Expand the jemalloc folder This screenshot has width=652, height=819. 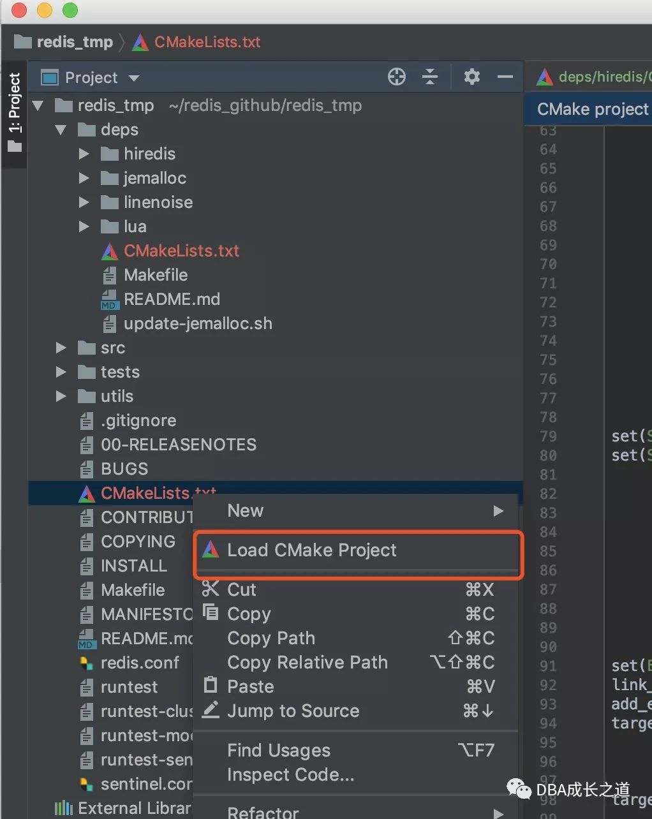coord(84,178)
